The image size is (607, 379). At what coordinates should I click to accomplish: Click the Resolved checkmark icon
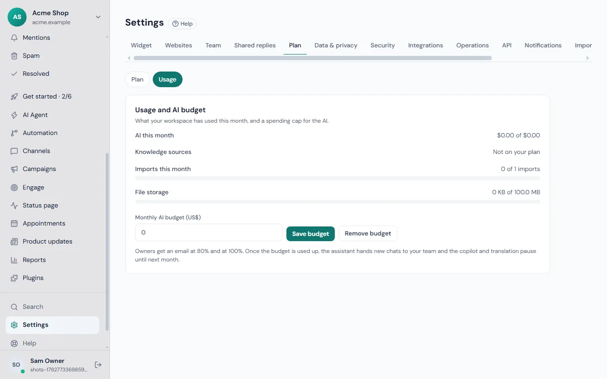pyautogui.click(x=14, y=74)
